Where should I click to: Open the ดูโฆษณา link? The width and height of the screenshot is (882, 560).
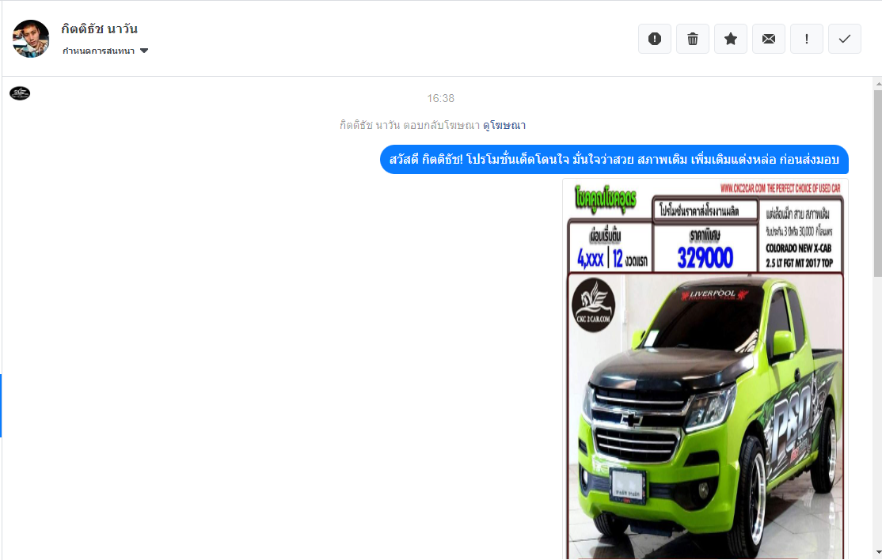[504, 125]
